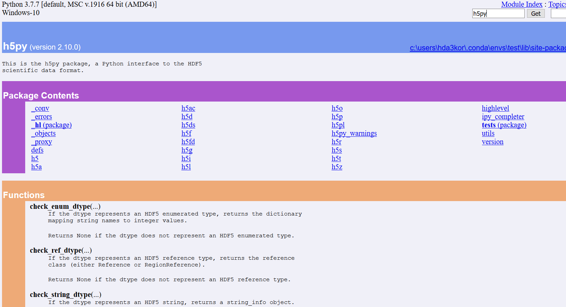Image resolution: width=566 pixels, height=307 pixels.
Task: Open the tests package link
Action: 504,125
